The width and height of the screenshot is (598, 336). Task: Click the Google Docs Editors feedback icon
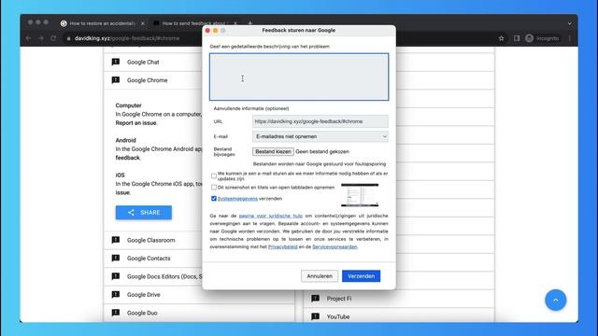[116, 276]
